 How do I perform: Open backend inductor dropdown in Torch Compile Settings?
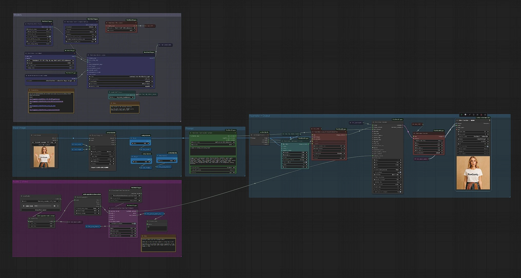(81, 27)
